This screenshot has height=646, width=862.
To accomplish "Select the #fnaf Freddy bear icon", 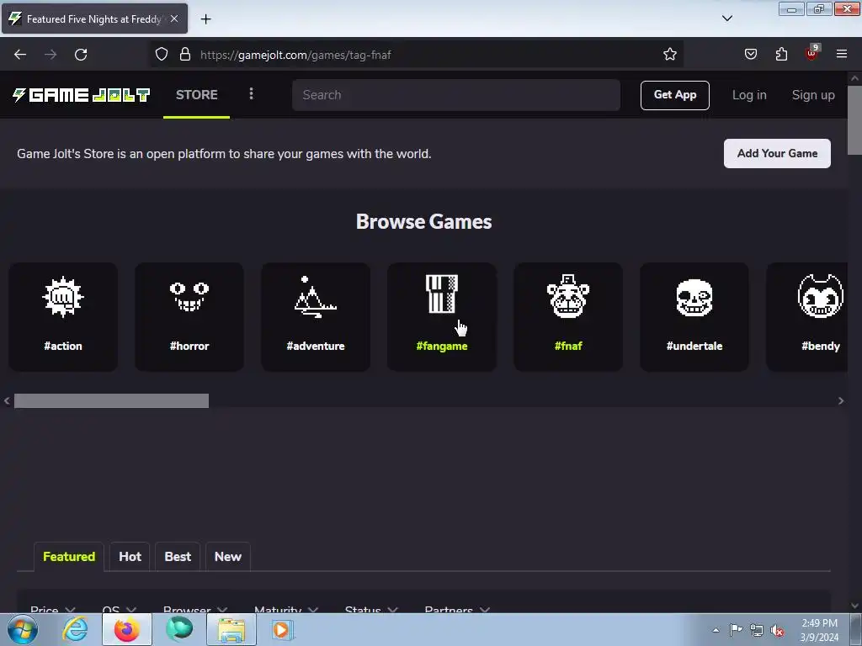I will pos(568,297).
